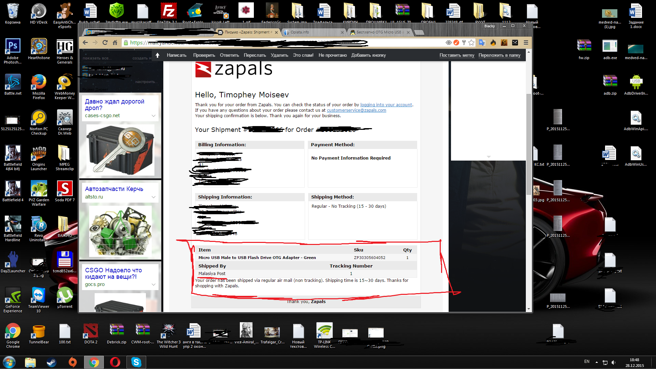Screen dimensions: 656x369
Task: Open the Google Translate extension
Action: point(482,43)
